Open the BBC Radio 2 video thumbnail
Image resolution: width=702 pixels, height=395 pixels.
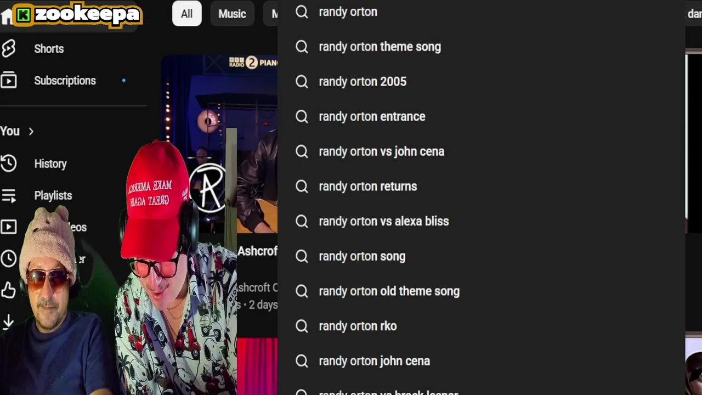(219, 144)
